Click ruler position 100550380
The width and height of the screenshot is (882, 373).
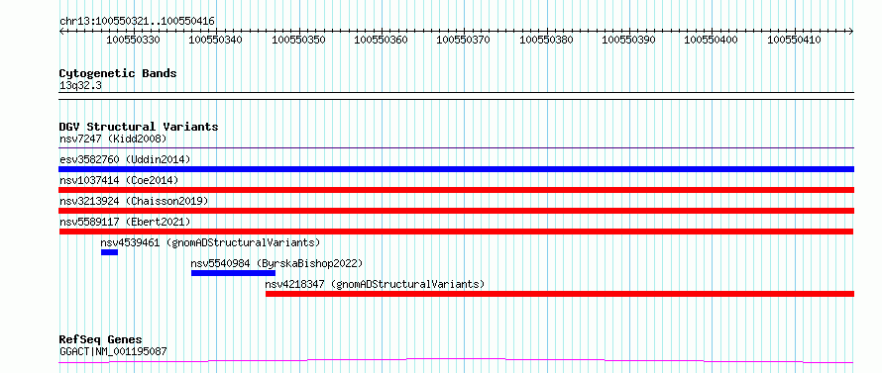point(547,40)
